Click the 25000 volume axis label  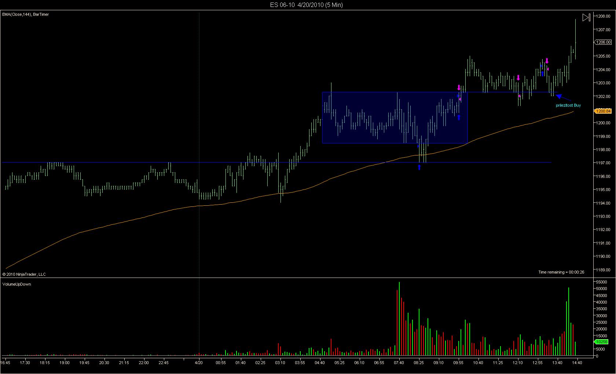(602, 322)
